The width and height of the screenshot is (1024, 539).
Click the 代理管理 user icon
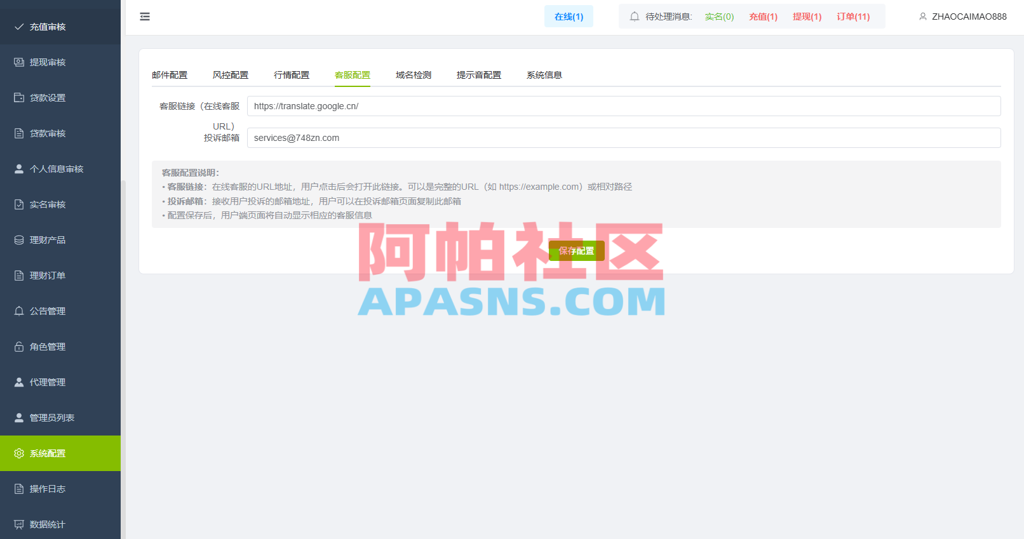pyautogui.click(x=19, y=382)
